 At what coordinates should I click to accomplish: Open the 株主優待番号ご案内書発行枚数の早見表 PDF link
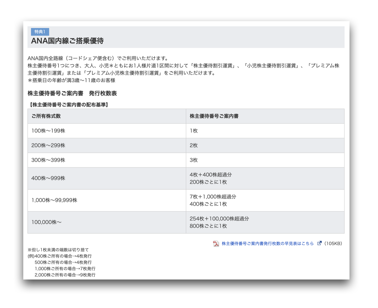(x=267, y=243)
